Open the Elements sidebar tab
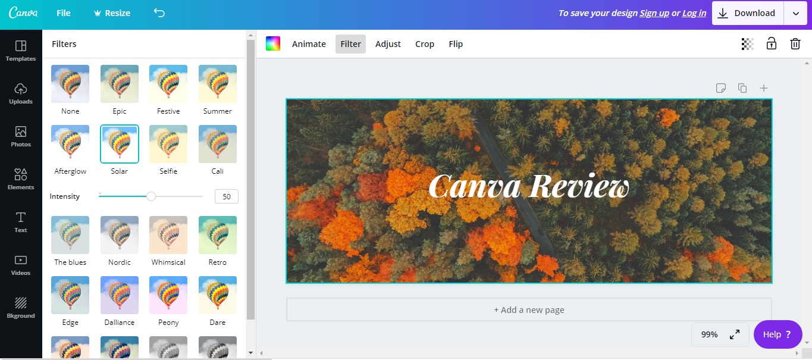 [21, 180]
